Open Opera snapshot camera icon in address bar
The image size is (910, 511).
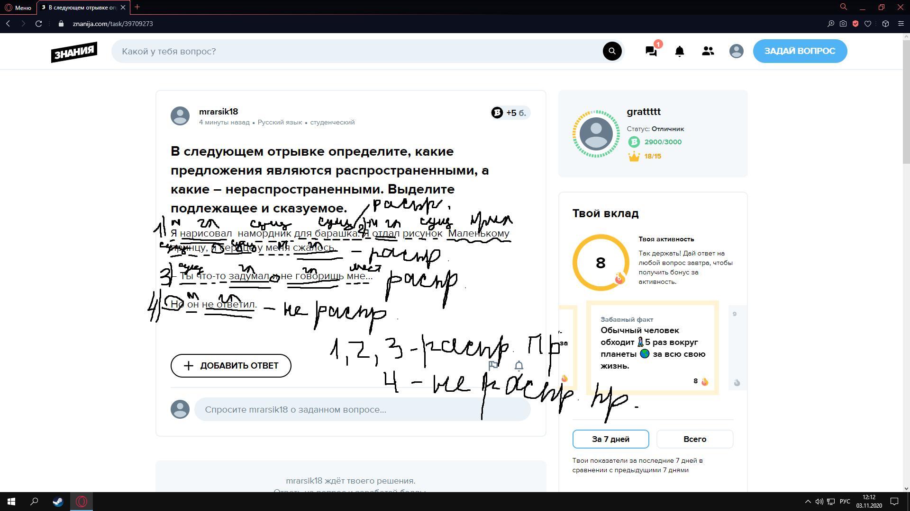843,24
